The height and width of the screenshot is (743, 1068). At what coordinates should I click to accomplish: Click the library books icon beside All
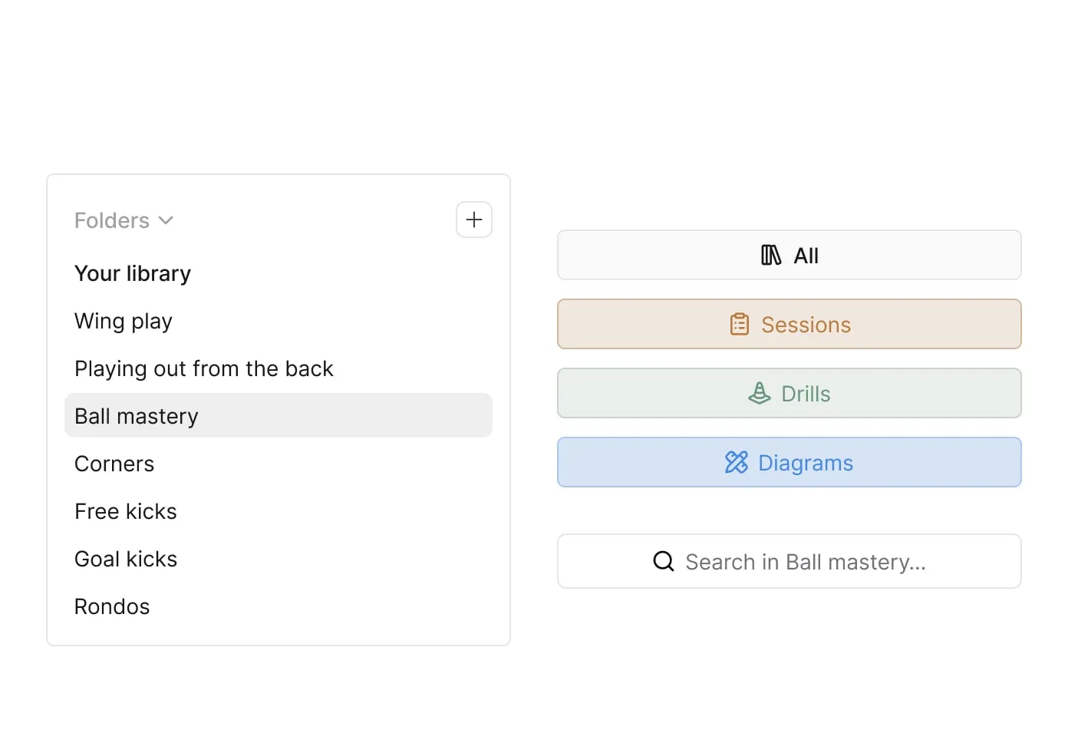coord(770,256)
